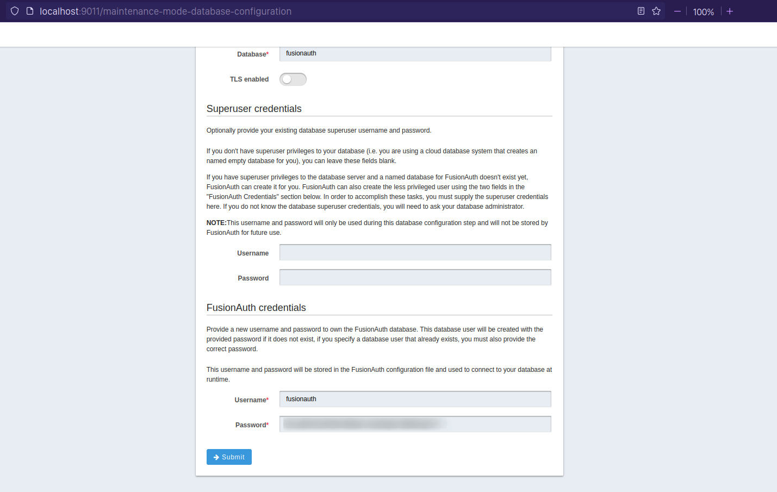Submit the database configuration form

(x=229, y=457)
